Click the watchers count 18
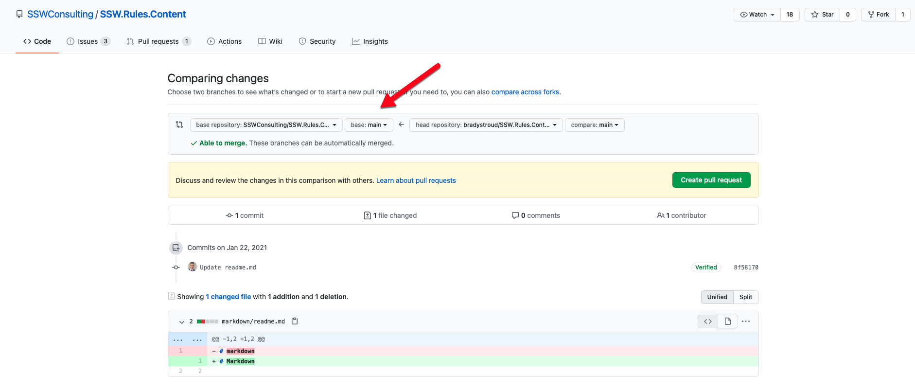The height and width of the screenshot is (392, 915). point(790,15)
